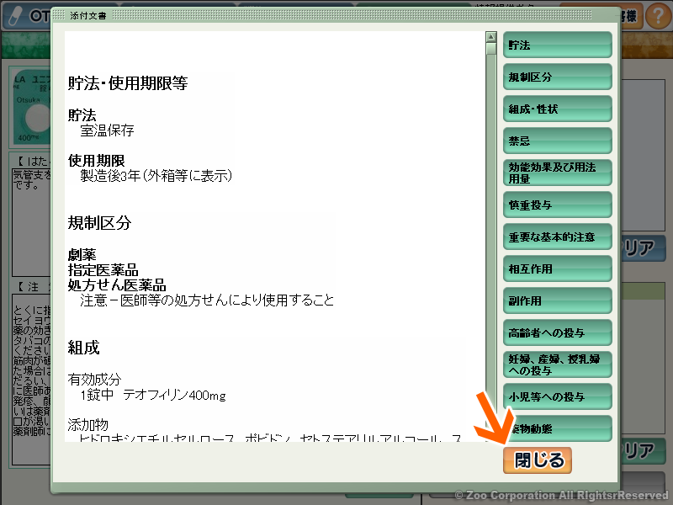
Task: Open the 薬物動態 section
Action: click(x=557, y=428)
